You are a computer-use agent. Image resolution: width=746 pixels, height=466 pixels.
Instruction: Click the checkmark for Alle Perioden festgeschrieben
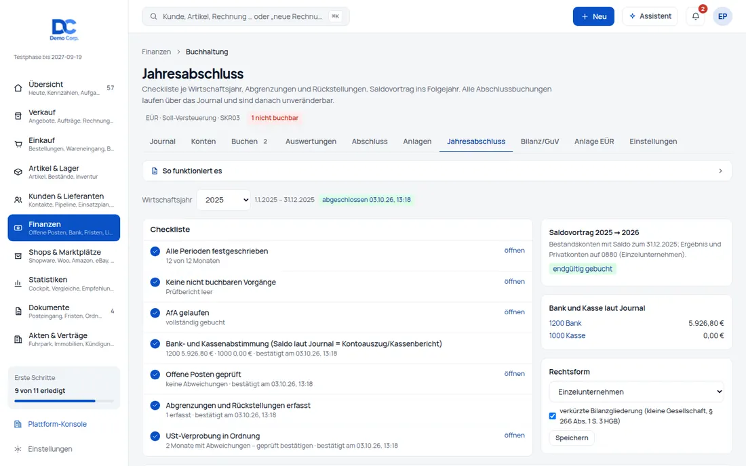pyautogui.click(x=155, y=251)
